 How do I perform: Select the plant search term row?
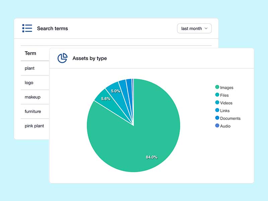tap(30, 68)
